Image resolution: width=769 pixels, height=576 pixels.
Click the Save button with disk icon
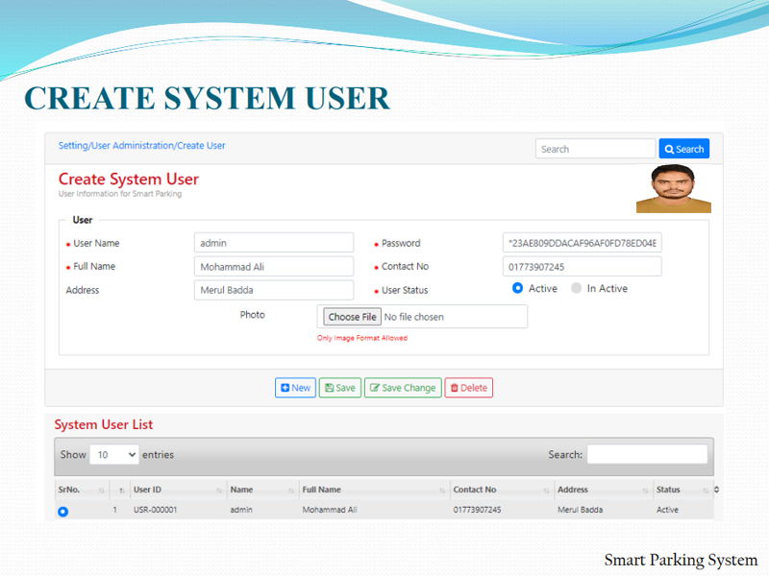pyautogui.click(x=340, y=388)
